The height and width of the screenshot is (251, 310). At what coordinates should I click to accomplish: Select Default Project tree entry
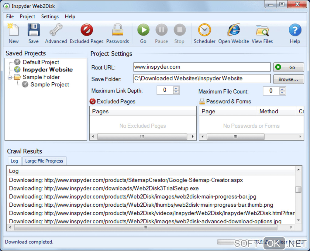(x=41, y=62)
